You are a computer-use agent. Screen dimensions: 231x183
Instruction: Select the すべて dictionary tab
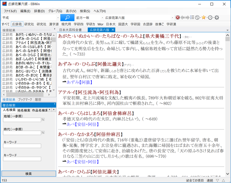click(6, 24)
